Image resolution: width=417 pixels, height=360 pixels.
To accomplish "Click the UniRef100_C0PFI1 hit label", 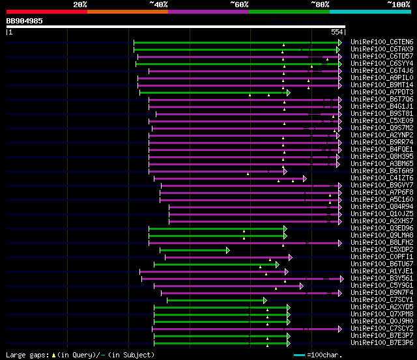I will pyautogui.click(x=382, y=257).
